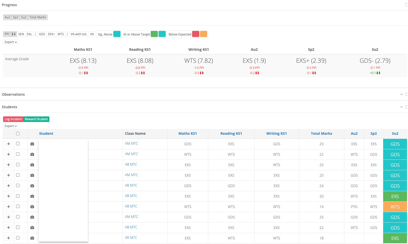
Task: Click the red Below Expected swatch
Action: coord(196,34)
